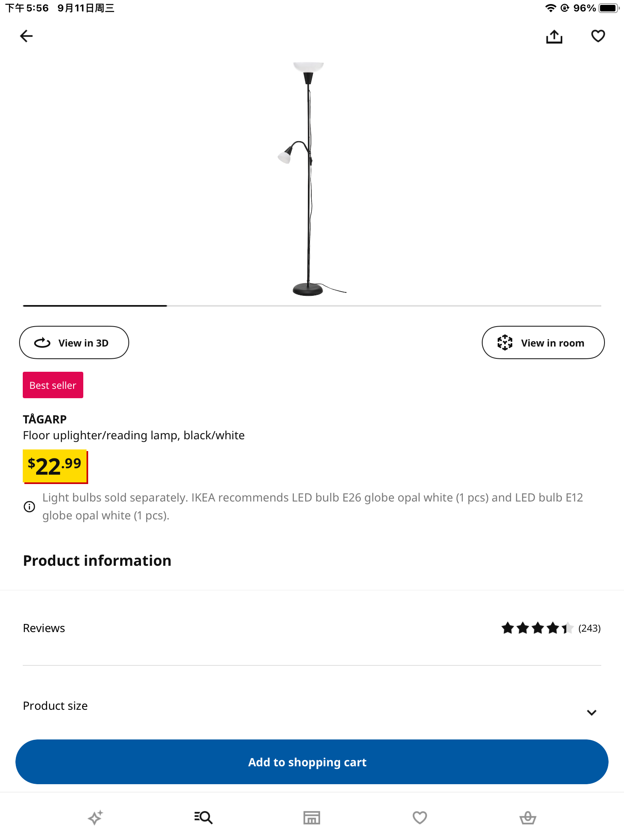Open the share sheet icon
The image size is (624, 833).
[554, 37]
